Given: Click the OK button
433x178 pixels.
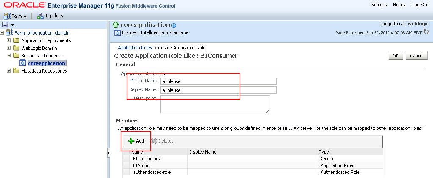Looking at the screenshot, I should click(x=395, y=56).
